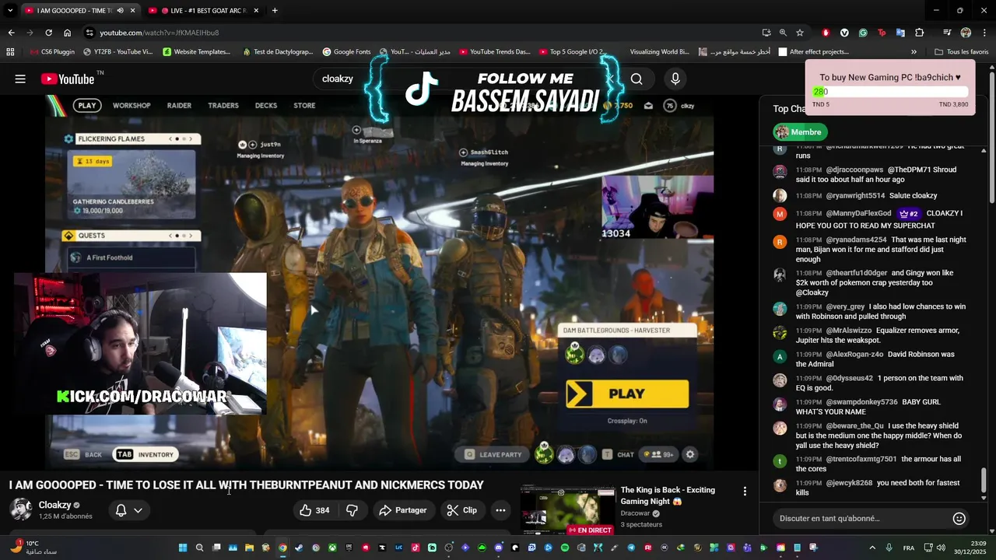Reload the page with the browser refresh button

coord(48,33)
